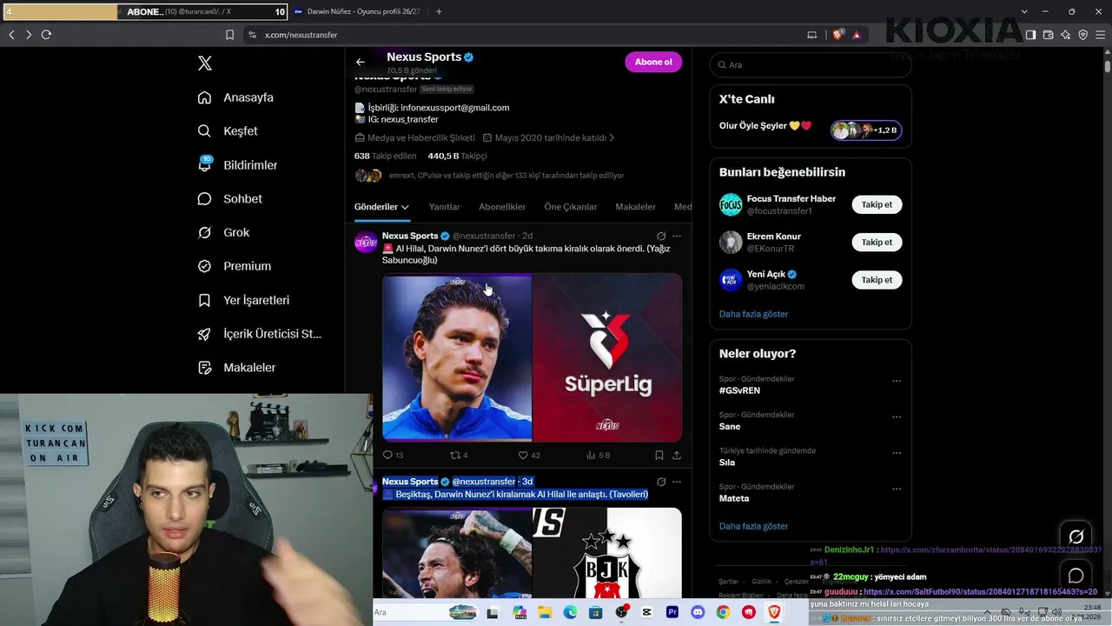Bookmark this page in the address bar
Image resolution: width=1112 pixels, height=626 pixels.
coord(229,35)
